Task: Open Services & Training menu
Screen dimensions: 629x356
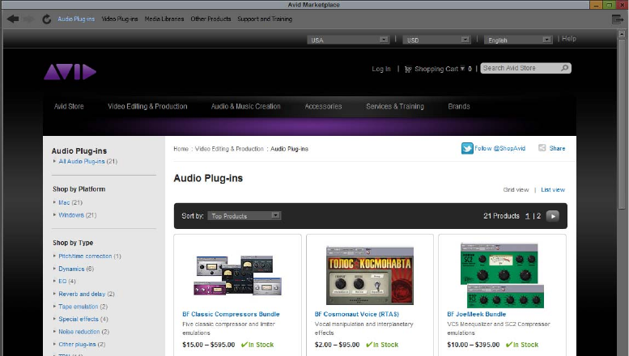Action: click(x=395, y=106)
